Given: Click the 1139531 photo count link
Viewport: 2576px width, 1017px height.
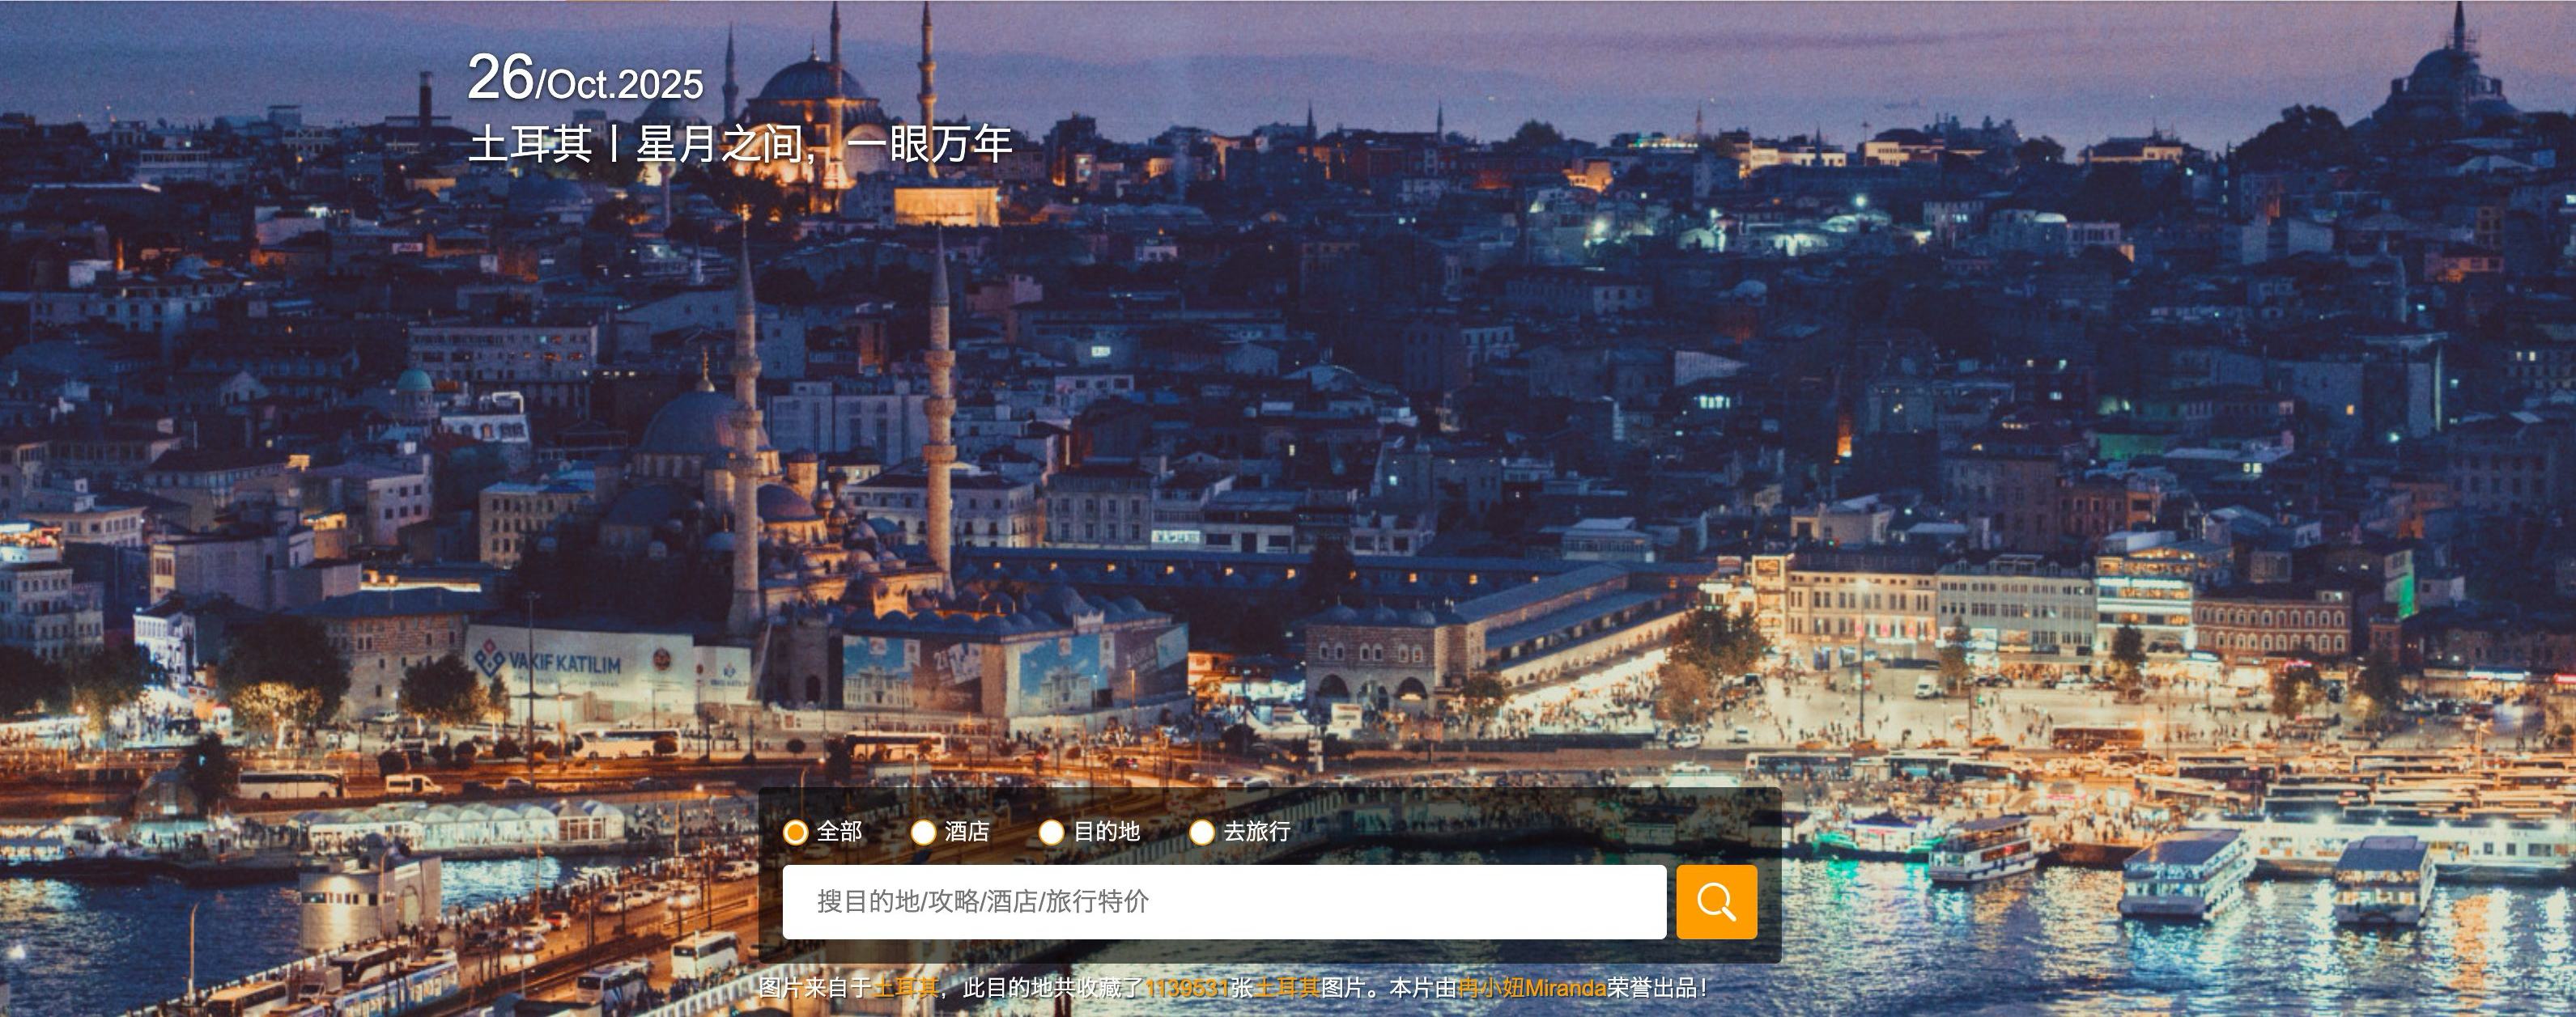Looking at the screenshot, I should [1186, 988].
